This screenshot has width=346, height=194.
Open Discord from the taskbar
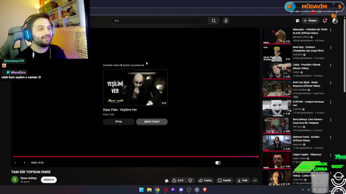tap(181, 190)
